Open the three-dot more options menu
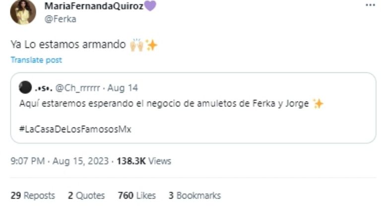The image size is (381, 211). (x=370, y=5)
